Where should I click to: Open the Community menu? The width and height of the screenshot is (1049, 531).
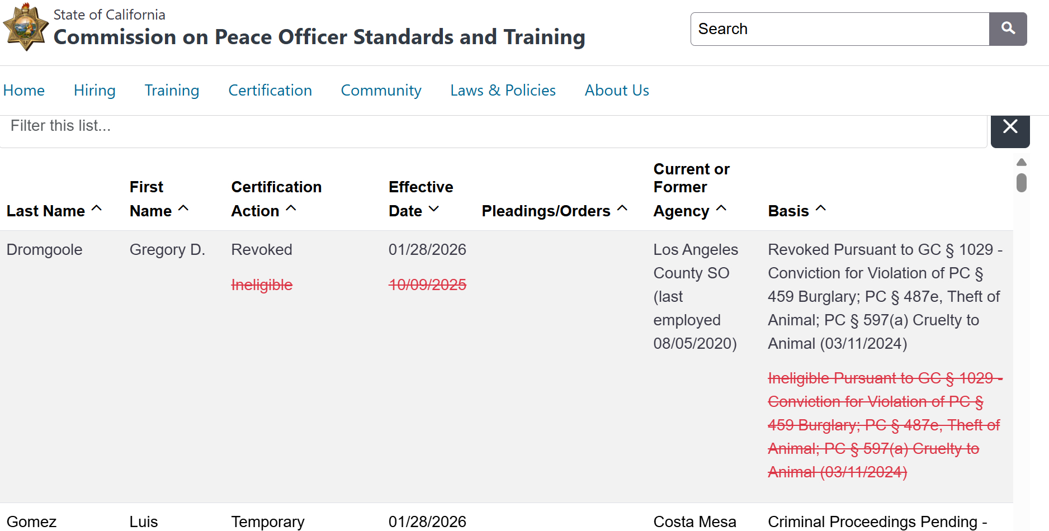381,91
